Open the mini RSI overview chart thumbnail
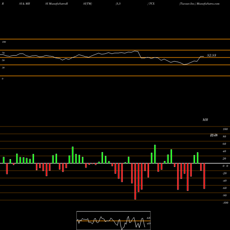Viewport: 230px width, 230px height. [x=114, y=220]
